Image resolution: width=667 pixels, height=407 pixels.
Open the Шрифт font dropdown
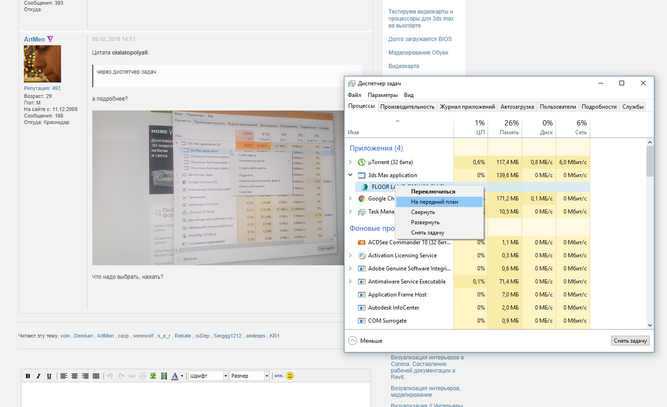pyautogui.click(x=208, y=376)
